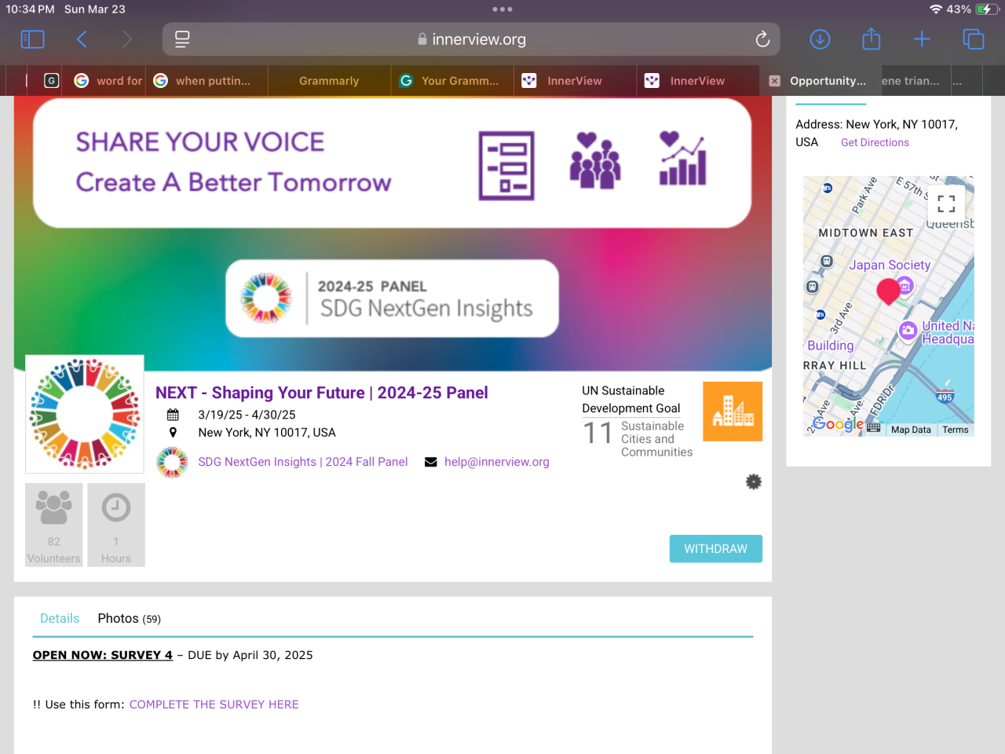Screen dimensions: 1005x754
Task: Click the gear settings icon
Action: coord(754,481)
